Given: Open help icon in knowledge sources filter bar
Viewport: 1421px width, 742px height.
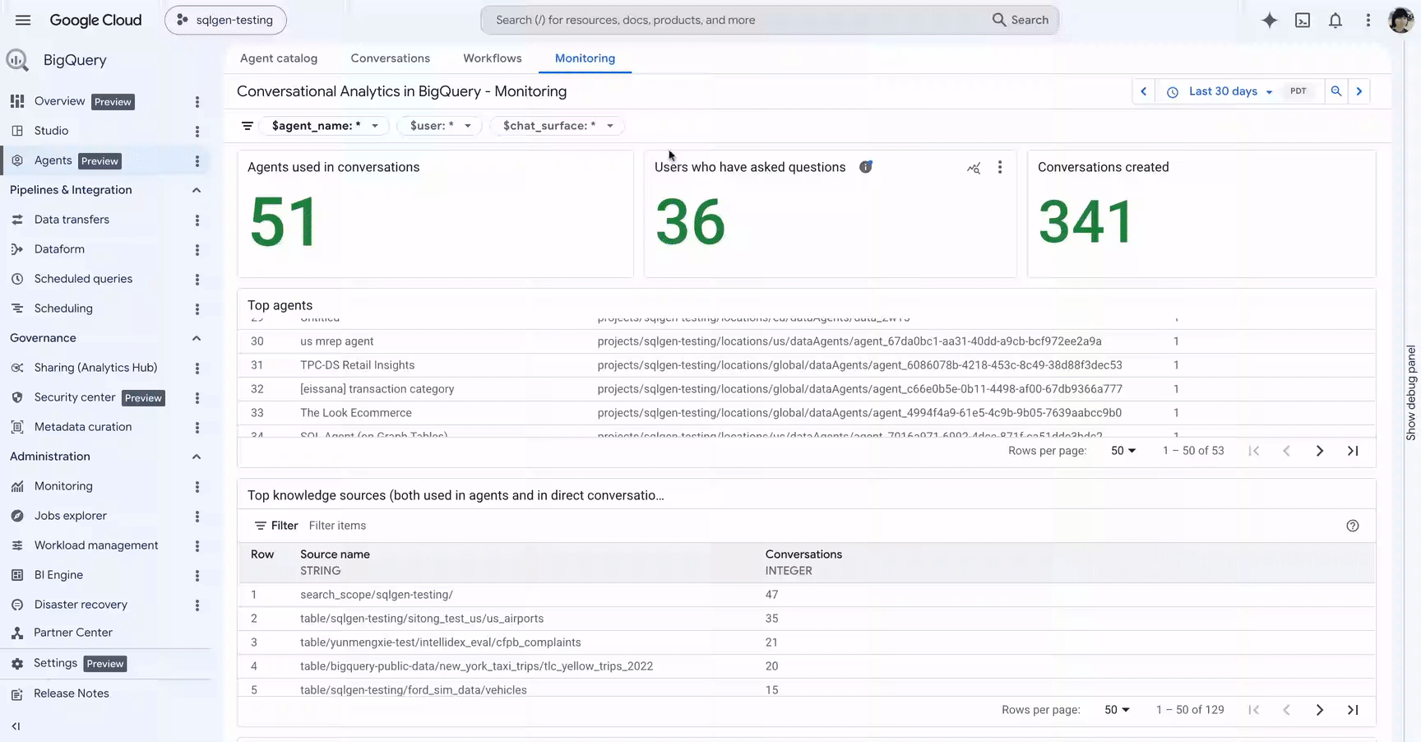Looking at the screenshot, I should (x=1353, y=526).
